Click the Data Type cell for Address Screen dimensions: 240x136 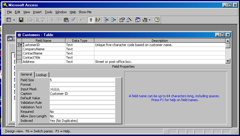pyautogui.click(x=80, y=62)
